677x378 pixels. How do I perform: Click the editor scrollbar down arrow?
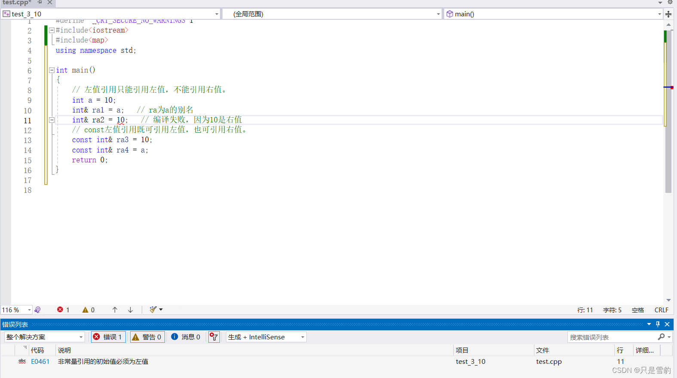point(668,300)
